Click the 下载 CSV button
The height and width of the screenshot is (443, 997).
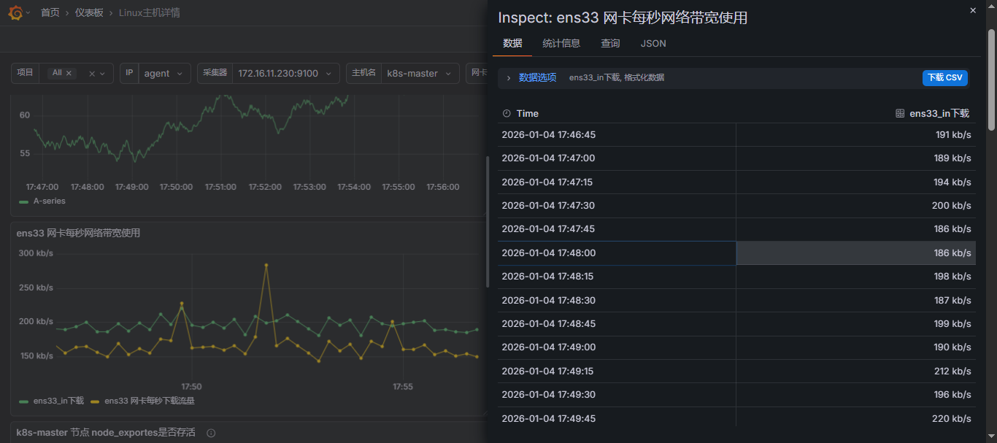(x=944, y=77)
